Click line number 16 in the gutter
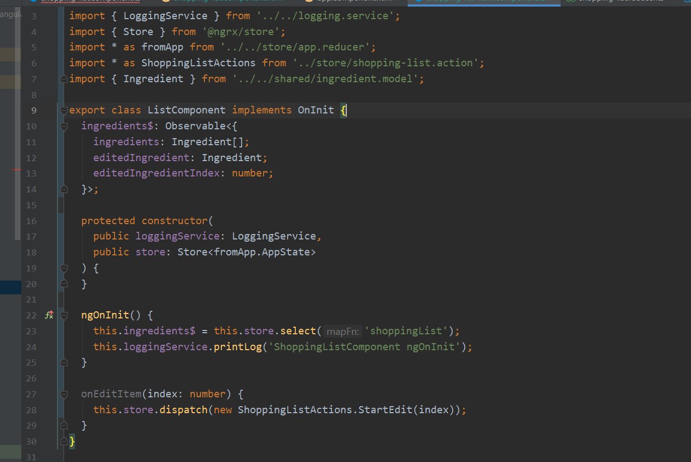 pyautogui.click(x=31, y=221)
